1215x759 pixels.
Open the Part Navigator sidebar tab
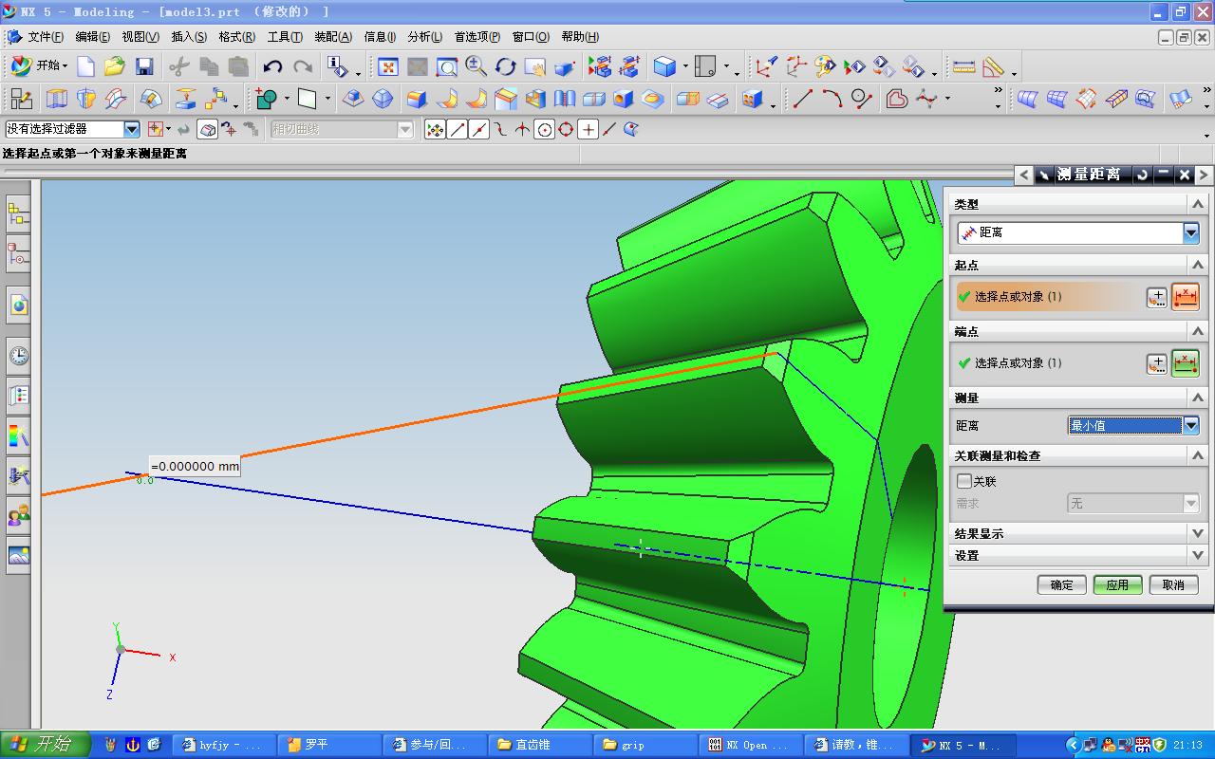tap(18, 254)
